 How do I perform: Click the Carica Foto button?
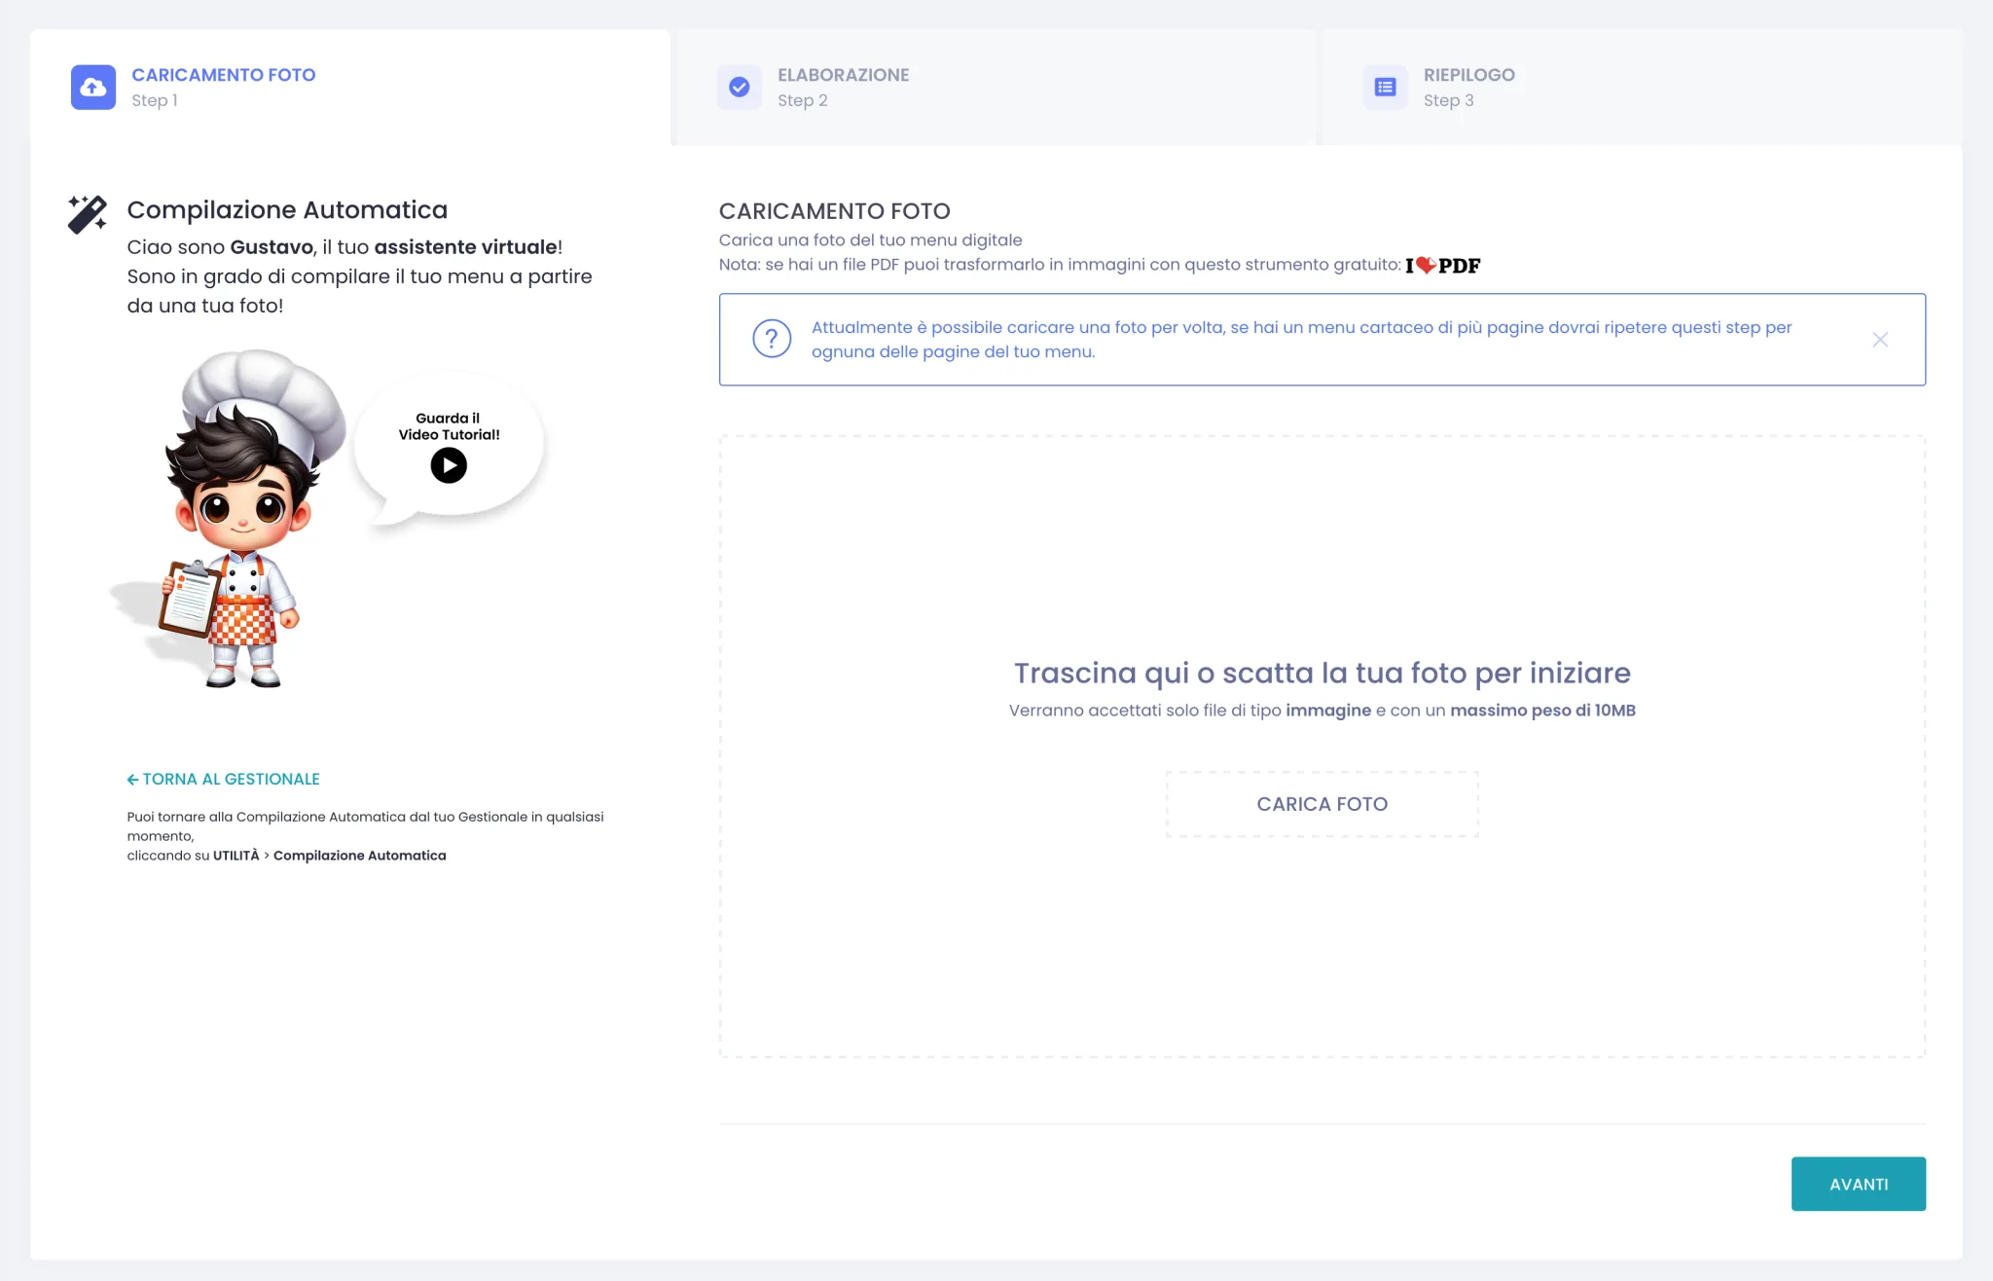point(1323,804)
